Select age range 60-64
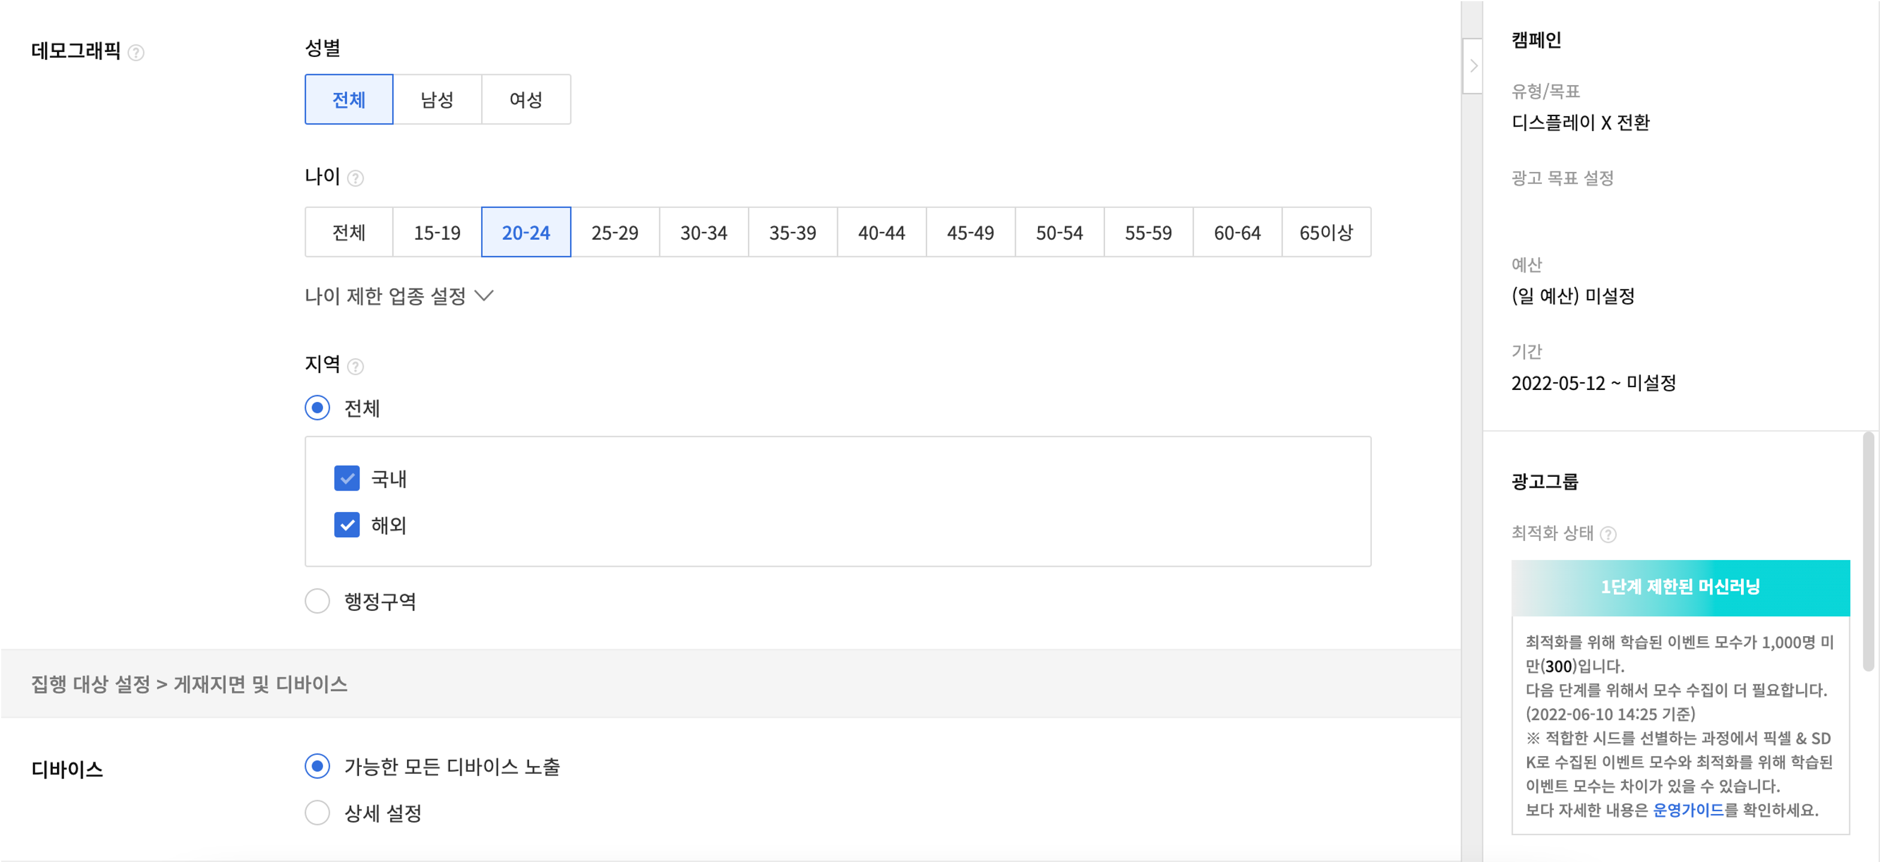Image resolution: width=1880 pixels, height=862 pixels. (x=1239, y=232)
